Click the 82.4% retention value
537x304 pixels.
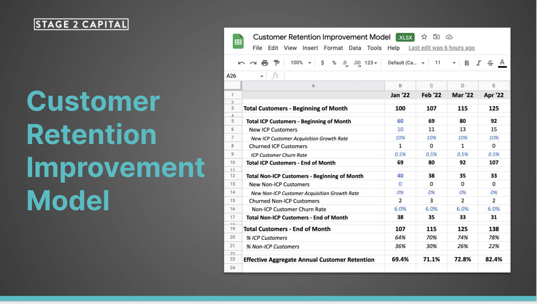click(x=494, y=259)
